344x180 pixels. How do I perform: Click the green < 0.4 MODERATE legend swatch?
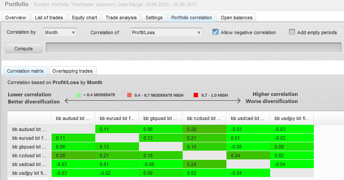click(79, 95)
